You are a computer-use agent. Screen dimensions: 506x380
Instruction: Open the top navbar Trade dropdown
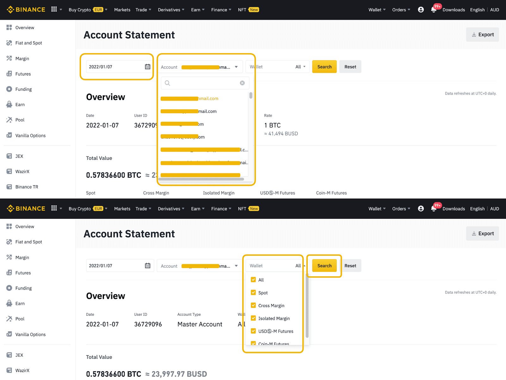[x=143, y=10]
